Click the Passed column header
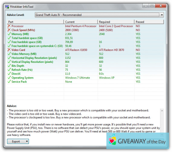Viewport: 172px width, 152px height. click(x=149, y=22)
